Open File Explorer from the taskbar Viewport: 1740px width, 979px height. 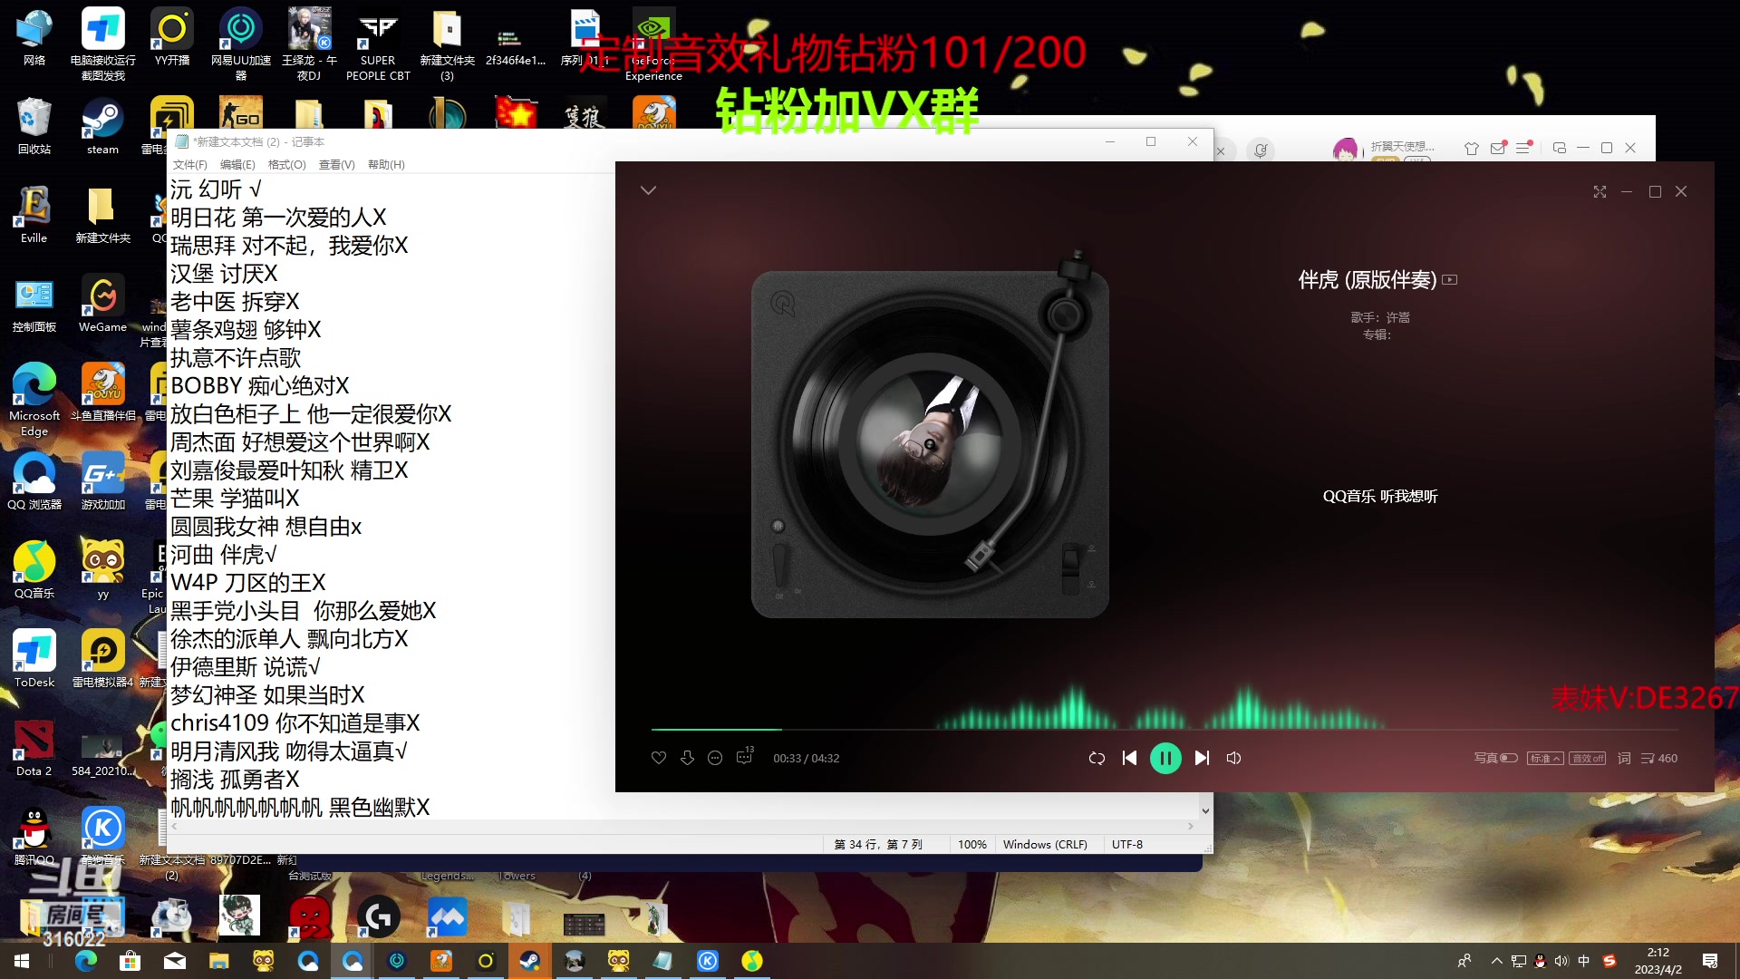click(219, 961)
